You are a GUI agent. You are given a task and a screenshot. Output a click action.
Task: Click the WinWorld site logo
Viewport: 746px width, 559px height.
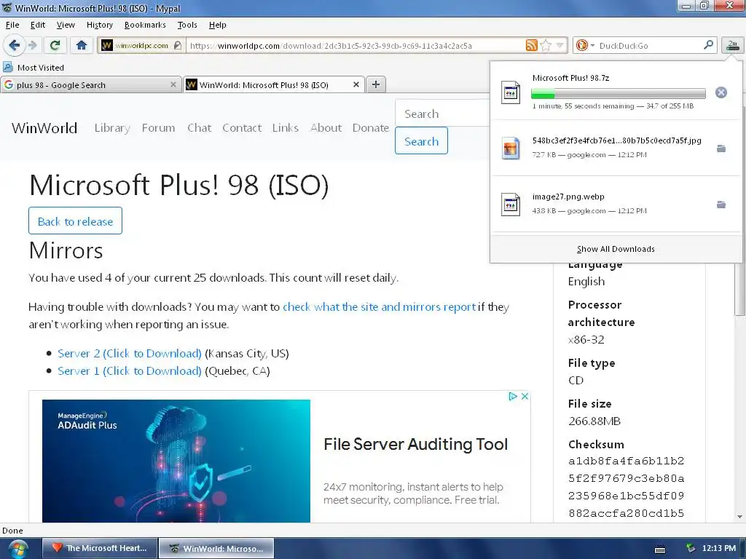coord(44,128)
